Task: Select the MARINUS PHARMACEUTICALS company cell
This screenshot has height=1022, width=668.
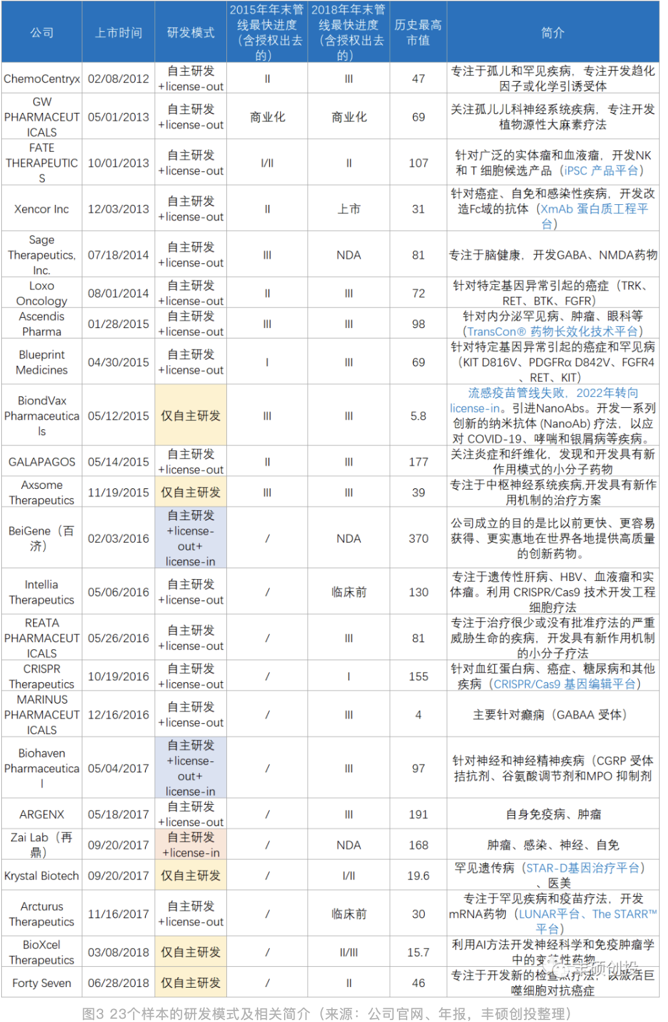Action: point(42,715)
